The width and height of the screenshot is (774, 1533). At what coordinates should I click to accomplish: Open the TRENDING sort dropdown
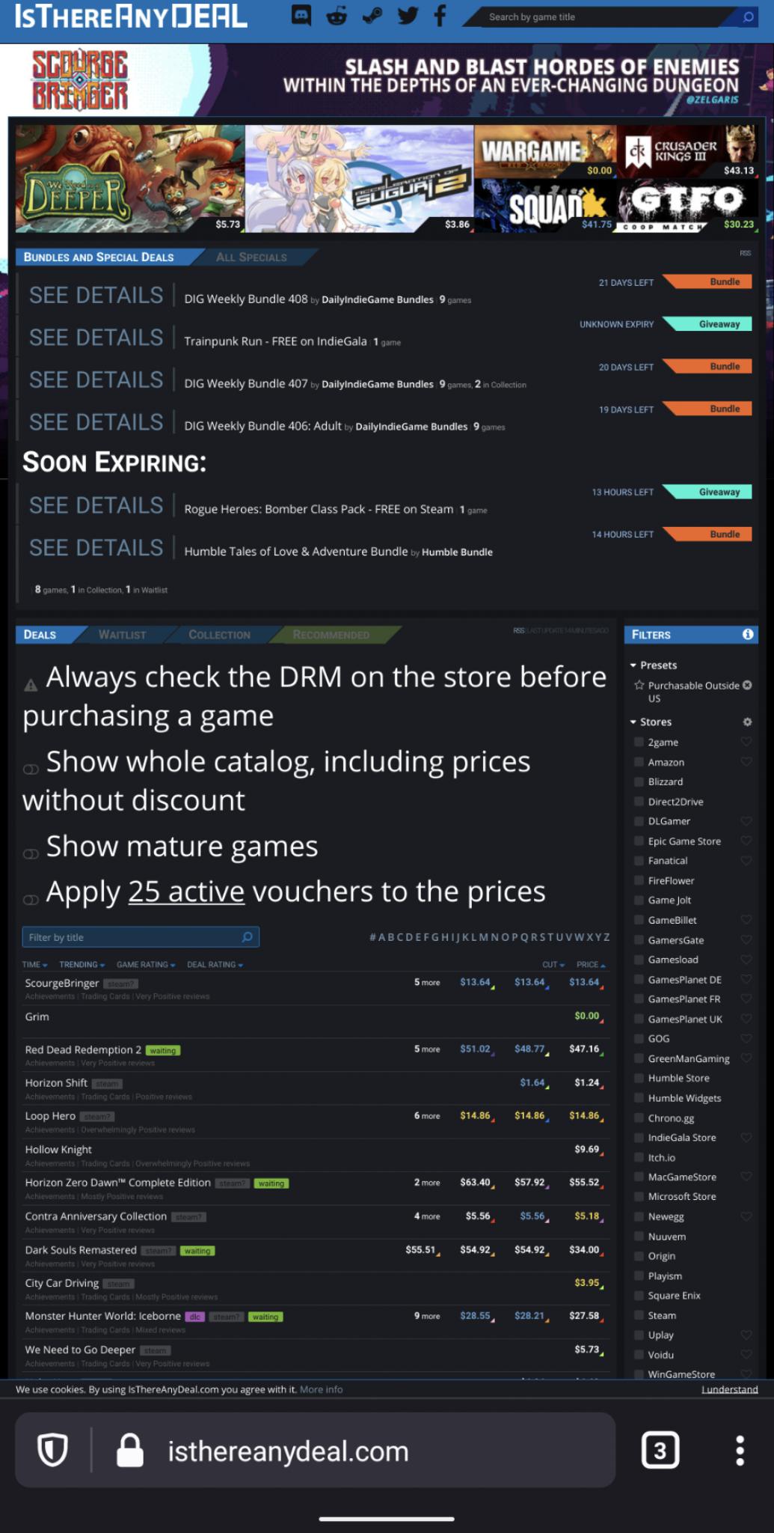(x=82, y=964)
